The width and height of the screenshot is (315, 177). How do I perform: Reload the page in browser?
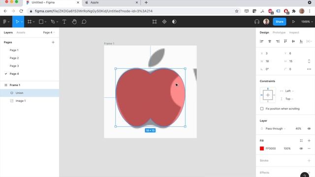21,11
